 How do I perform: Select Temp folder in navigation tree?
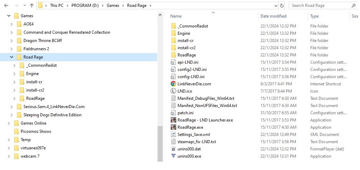[x=26, y=140]
